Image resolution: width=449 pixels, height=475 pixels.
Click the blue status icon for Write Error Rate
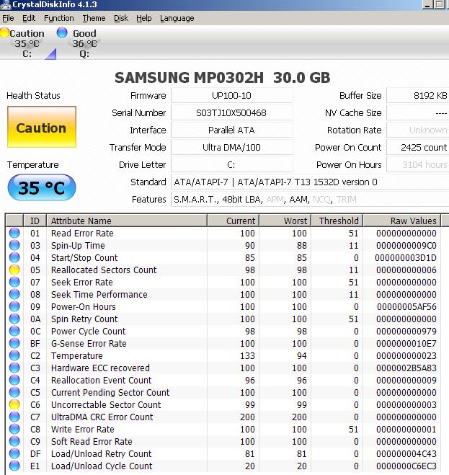(14, 429)
